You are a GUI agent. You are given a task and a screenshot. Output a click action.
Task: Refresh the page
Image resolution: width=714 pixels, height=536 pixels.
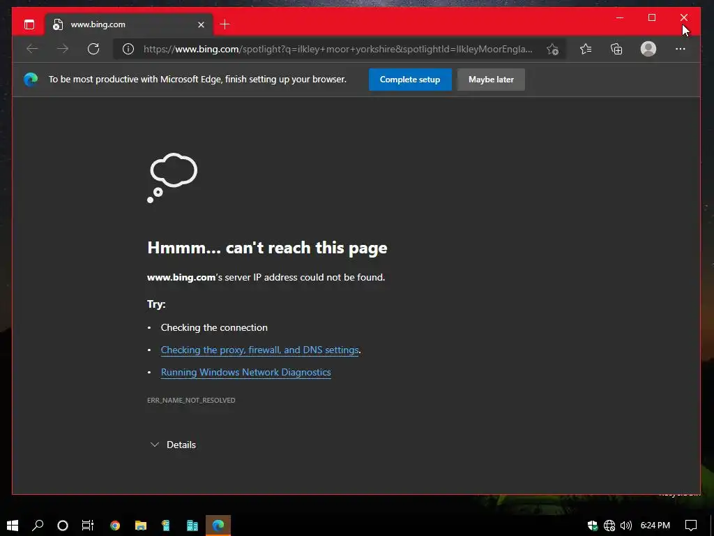(93, 49)
